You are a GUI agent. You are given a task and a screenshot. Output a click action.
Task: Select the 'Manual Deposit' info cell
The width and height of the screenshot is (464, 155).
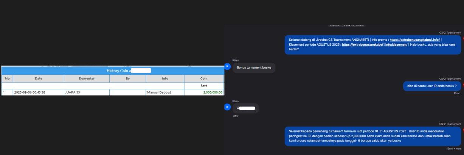point(165,92)
